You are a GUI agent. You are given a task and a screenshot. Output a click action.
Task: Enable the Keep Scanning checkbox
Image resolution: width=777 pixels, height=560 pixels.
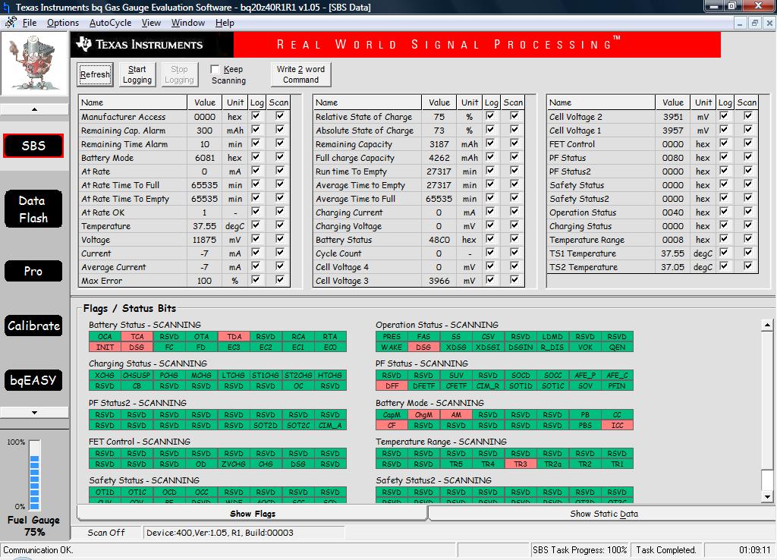215,69
